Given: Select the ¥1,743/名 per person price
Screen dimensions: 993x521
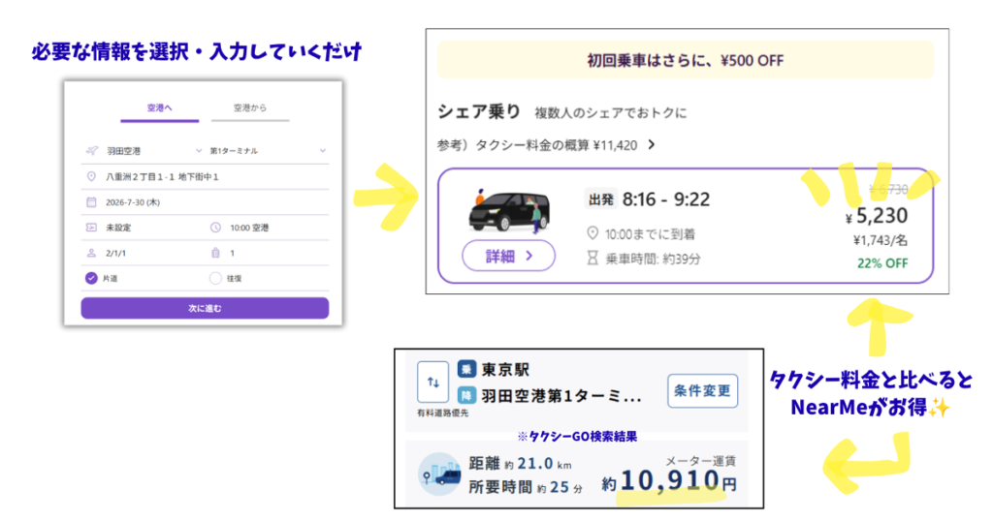Looking at the screenshot, I should [881, 240].
